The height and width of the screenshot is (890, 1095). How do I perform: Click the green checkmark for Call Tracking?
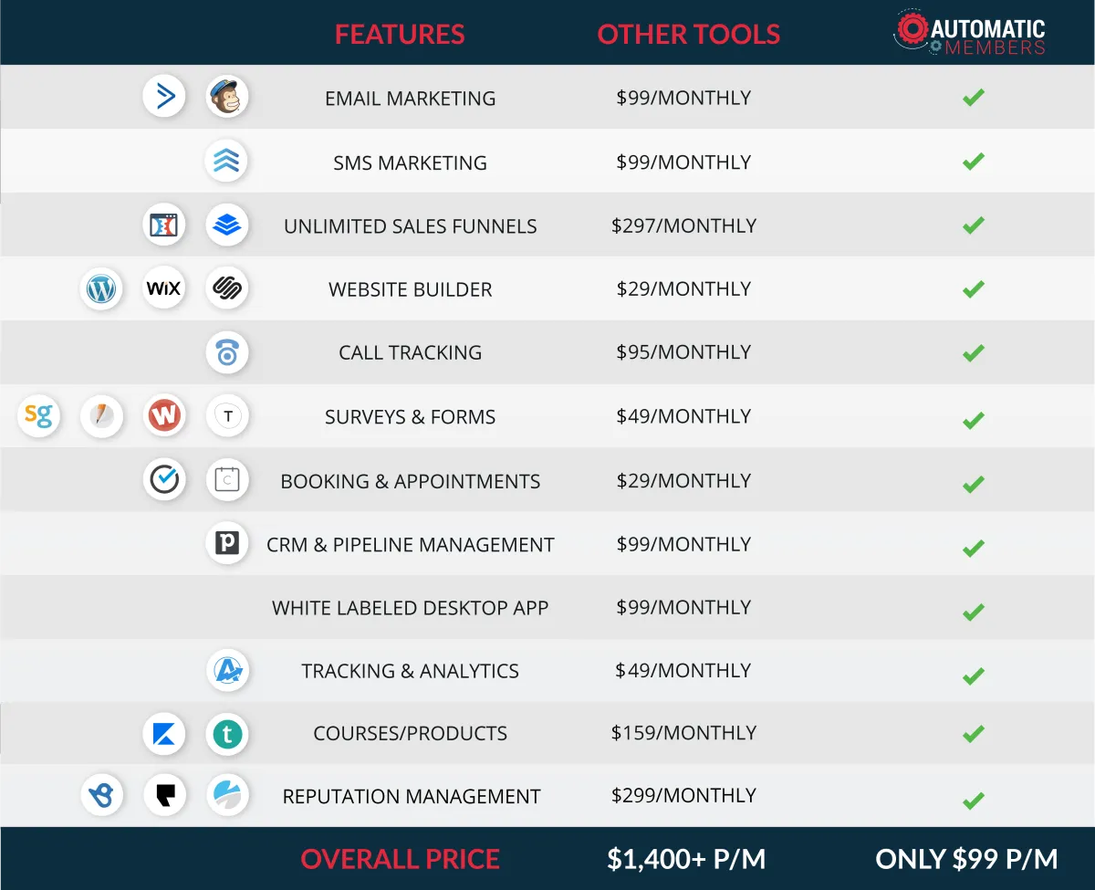click(974, 352)
